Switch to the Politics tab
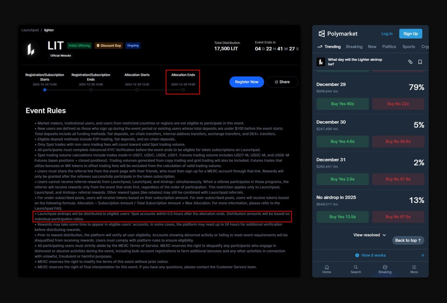 pyautogui.click(x=389, y=47)
